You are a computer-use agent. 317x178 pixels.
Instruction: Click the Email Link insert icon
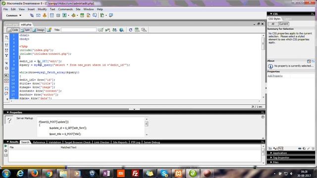[38, 15]
